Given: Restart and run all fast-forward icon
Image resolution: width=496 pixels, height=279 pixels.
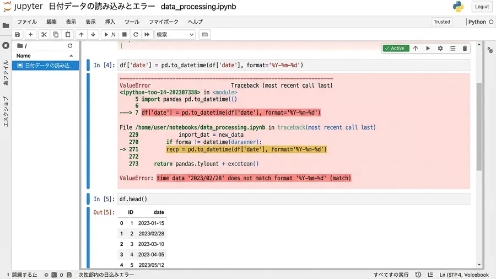Looking at the screenshot, I should 147,35.
